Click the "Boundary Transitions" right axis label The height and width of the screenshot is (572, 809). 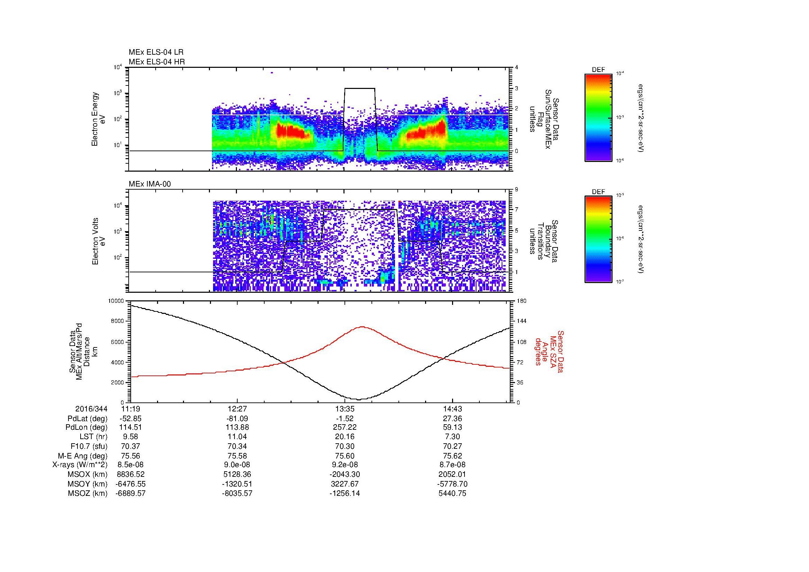click(544, 242)
